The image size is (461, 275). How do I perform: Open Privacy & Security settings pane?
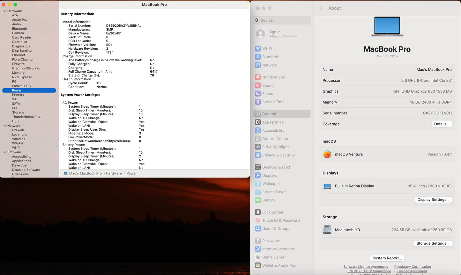click(x=278, y=155)
